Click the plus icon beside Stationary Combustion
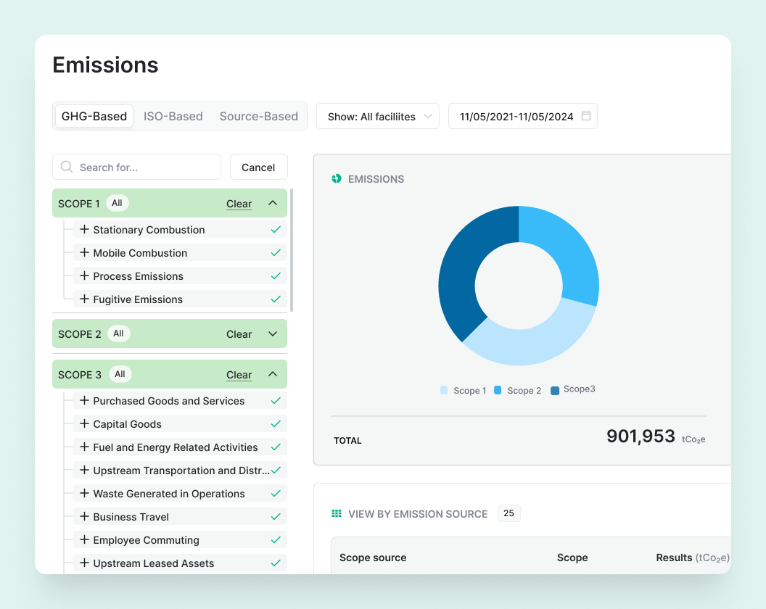Viewport: 766px width, 609px height. (84, 229)
